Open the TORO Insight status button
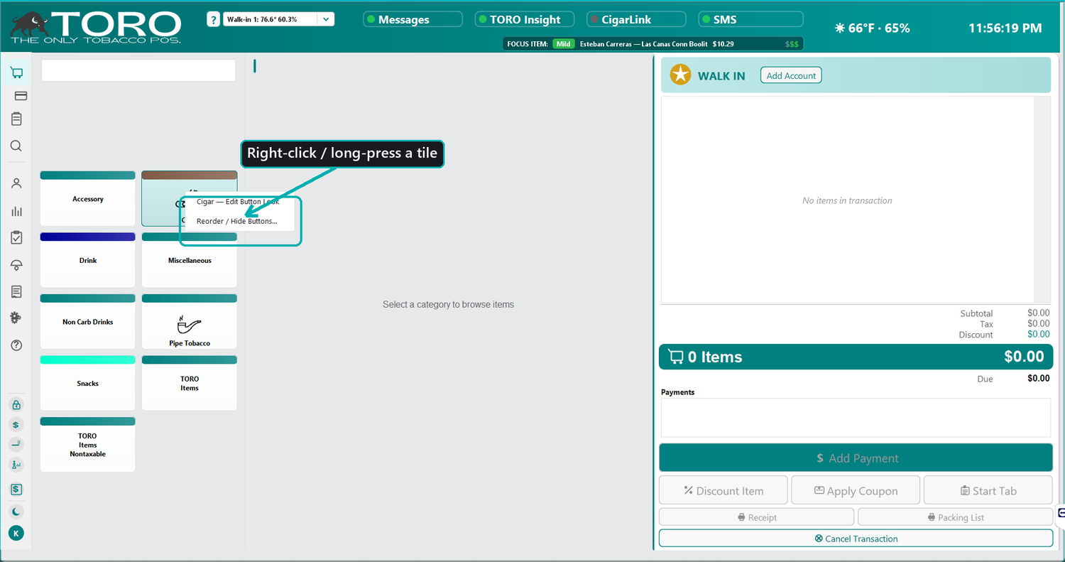The height and width of the screenshot is (562, 1065). point(525,20)
